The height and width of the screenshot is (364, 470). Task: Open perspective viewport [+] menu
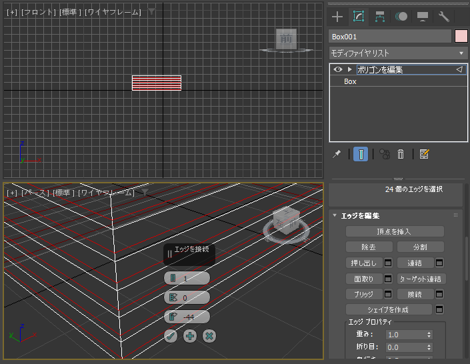click(12, 193)
